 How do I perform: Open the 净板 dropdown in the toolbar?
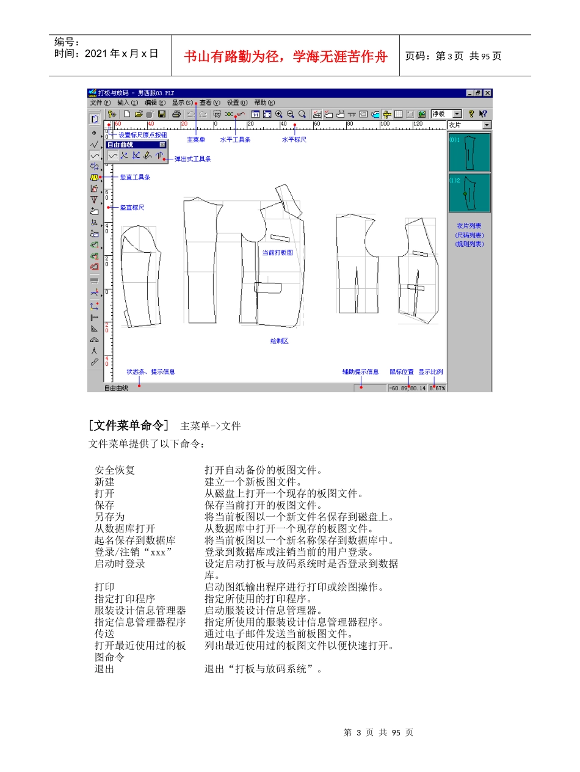pyautogui.click(x=457, y=114)
